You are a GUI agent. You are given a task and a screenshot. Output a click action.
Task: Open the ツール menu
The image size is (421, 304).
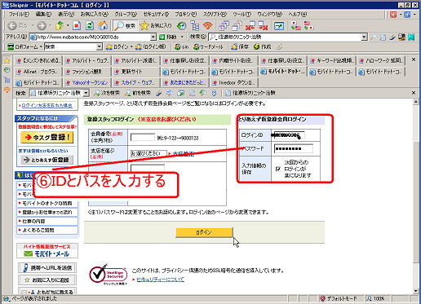pos(242,14)
